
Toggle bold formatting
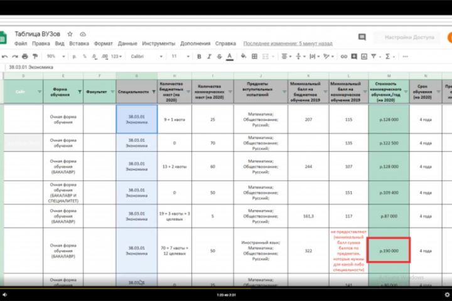[x=199, y=56]
